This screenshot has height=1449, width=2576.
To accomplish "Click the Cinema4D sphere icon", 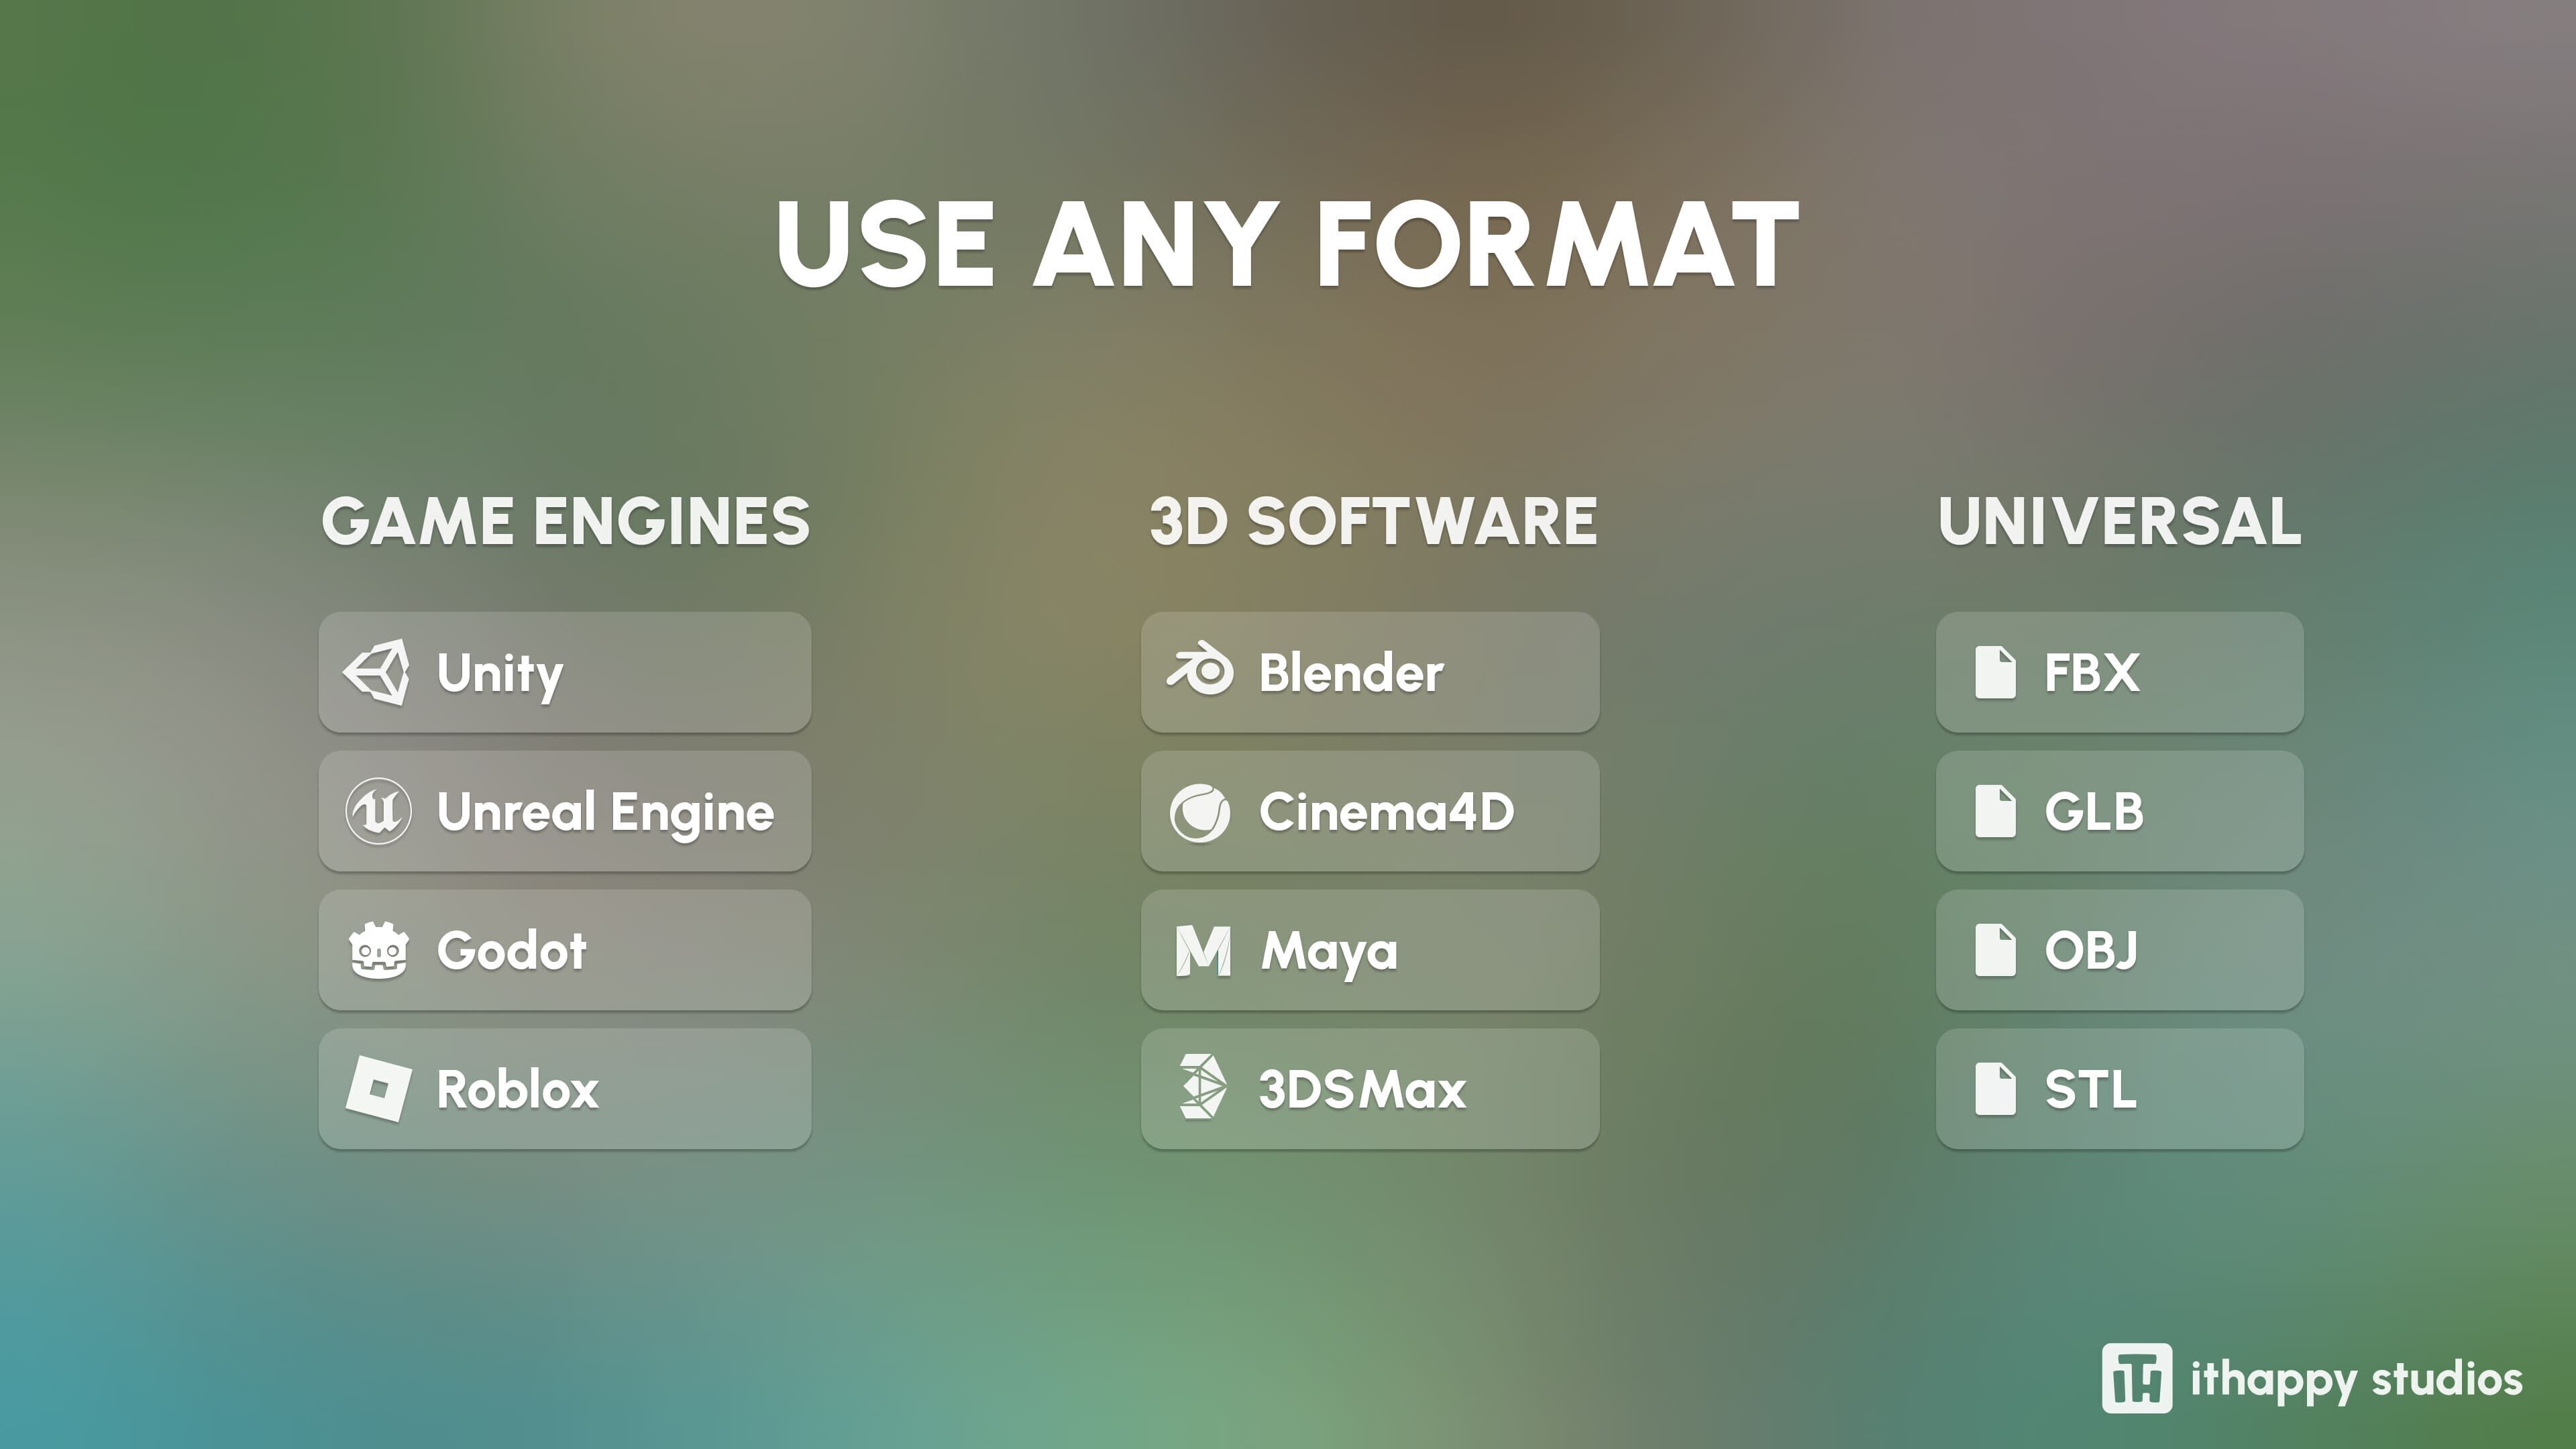I will [x=1200, y=812].
